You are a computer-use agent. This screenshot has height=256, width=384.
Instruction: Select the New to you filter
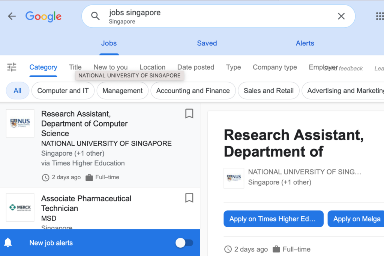(x=111, y=67)
